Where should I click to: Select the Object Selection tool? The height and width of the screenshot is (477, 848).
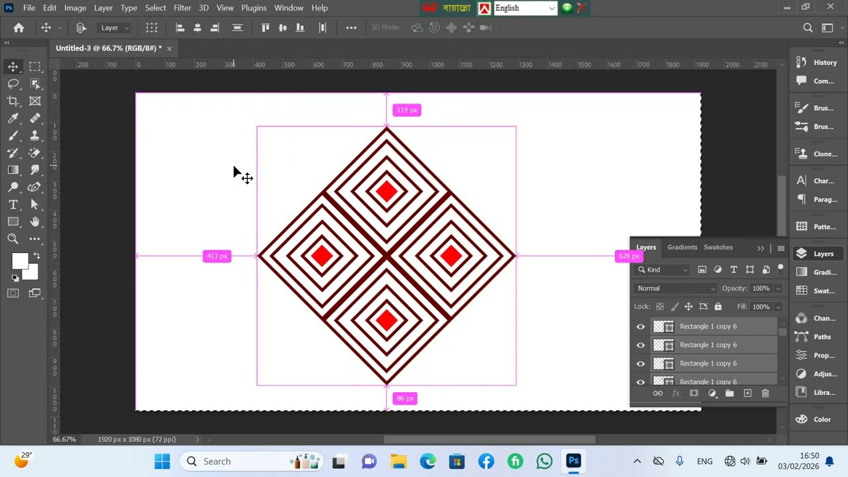(x=35, y=83)
